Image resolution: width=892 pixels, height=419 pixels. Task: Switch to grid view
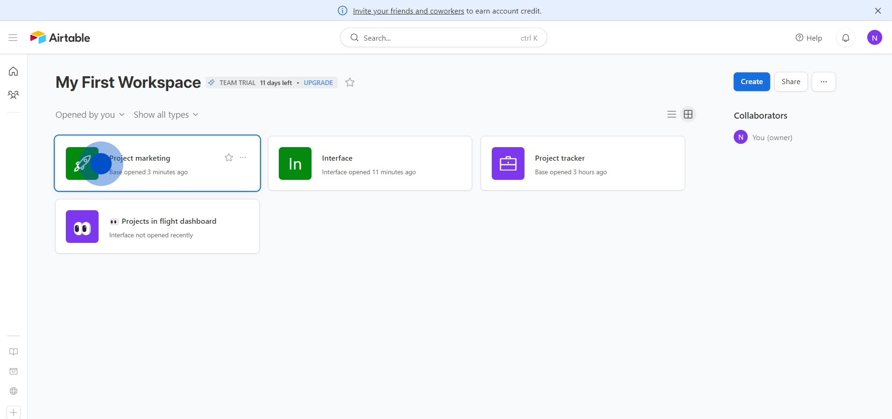[x=688, y=114]
